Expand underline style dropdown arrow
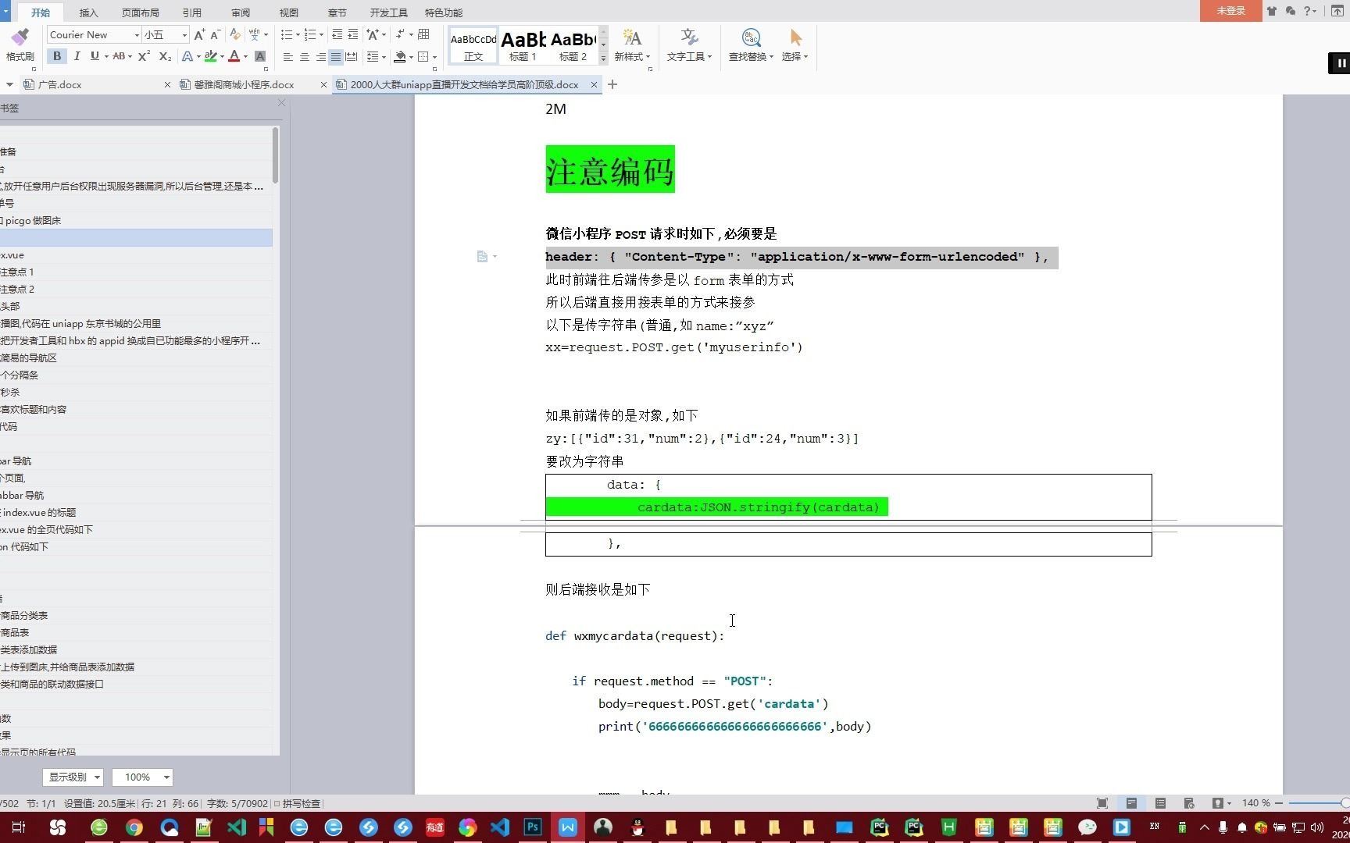Screen dimensions: 1350x843 coord(106,56)
